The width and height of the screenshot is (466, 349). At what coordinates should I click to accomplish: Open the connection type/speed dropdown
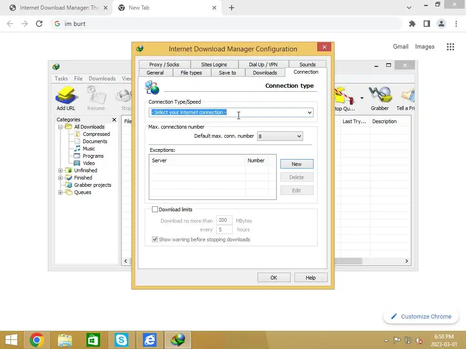309,113
